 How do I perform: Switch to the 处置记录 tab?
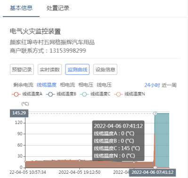[x=58, y=8]
